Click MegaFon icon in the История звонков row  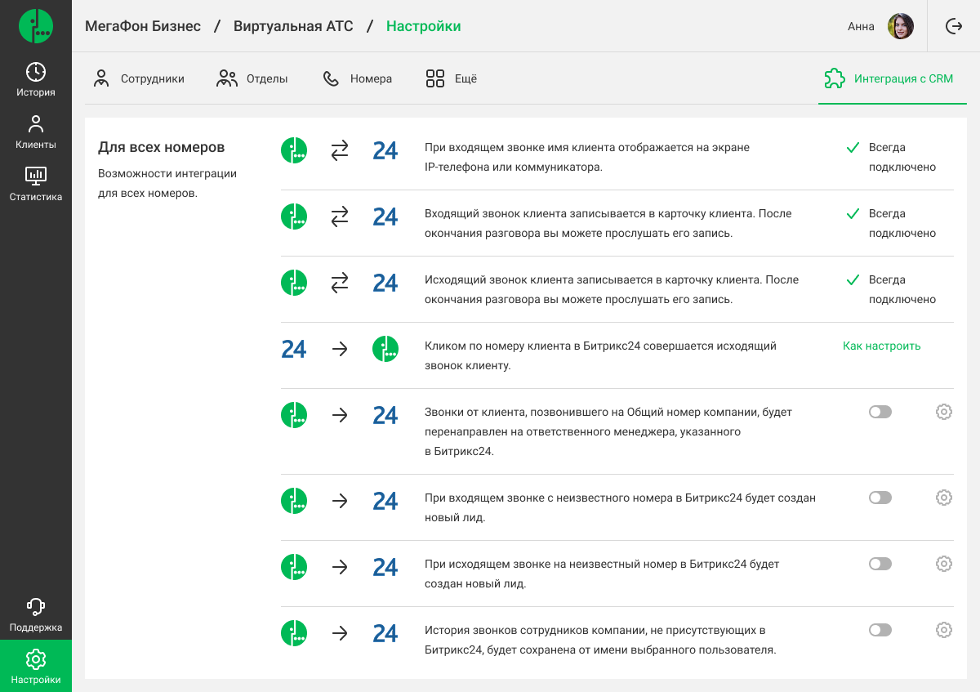(294, 633)
